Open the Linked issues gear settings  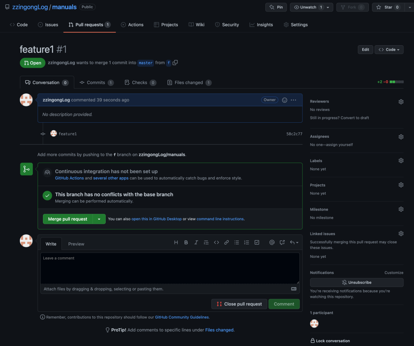click(x=401, y=233)
